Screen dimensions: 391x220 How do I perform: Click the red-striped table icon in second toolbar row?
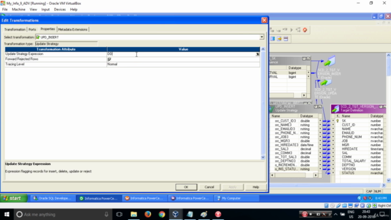(x=286, y=38)
